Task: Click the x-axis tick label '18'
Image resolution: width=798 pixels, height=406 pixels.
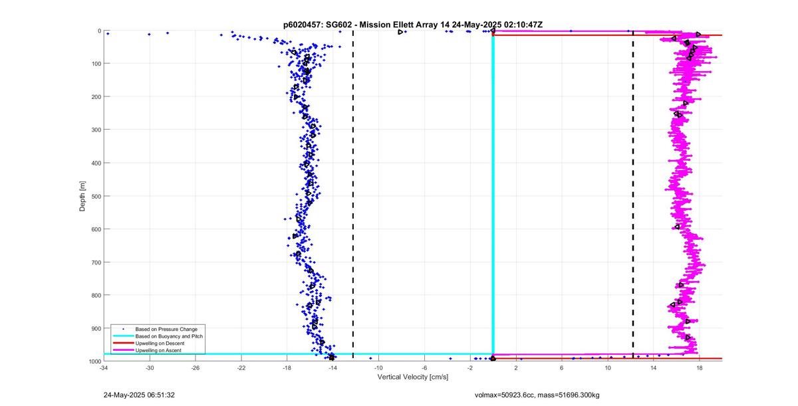Action: point(700,367)
